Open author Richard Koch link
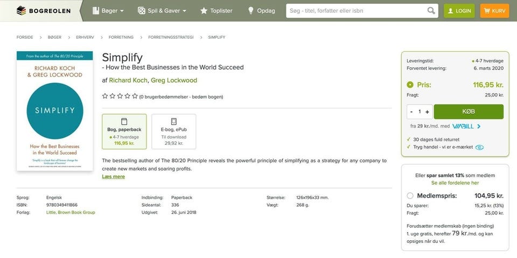The image size is (517, 258). click(x=128, y=80)
